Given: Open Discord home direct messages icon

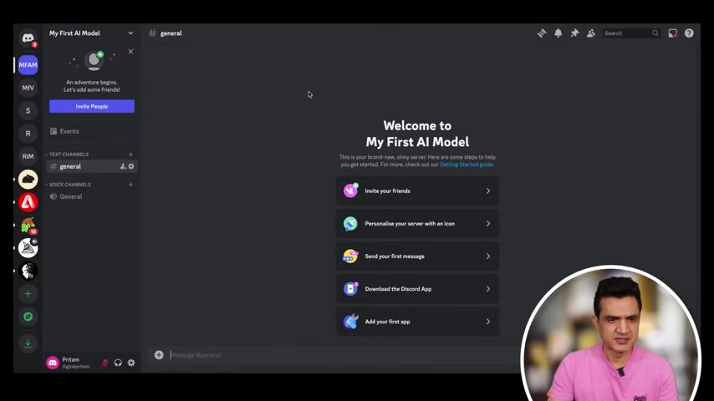Looking at the screenshot, I should (28, 38).
